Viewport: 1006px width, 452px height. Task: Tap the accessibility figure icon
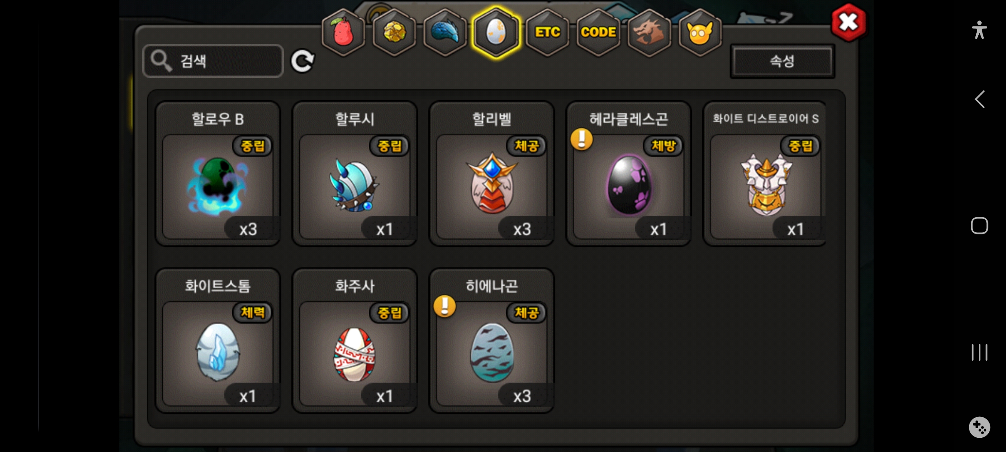tap(979, 30)
